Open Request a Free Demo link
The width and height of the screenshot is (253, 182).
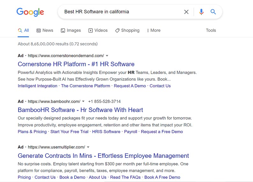(x=162, y=132)
